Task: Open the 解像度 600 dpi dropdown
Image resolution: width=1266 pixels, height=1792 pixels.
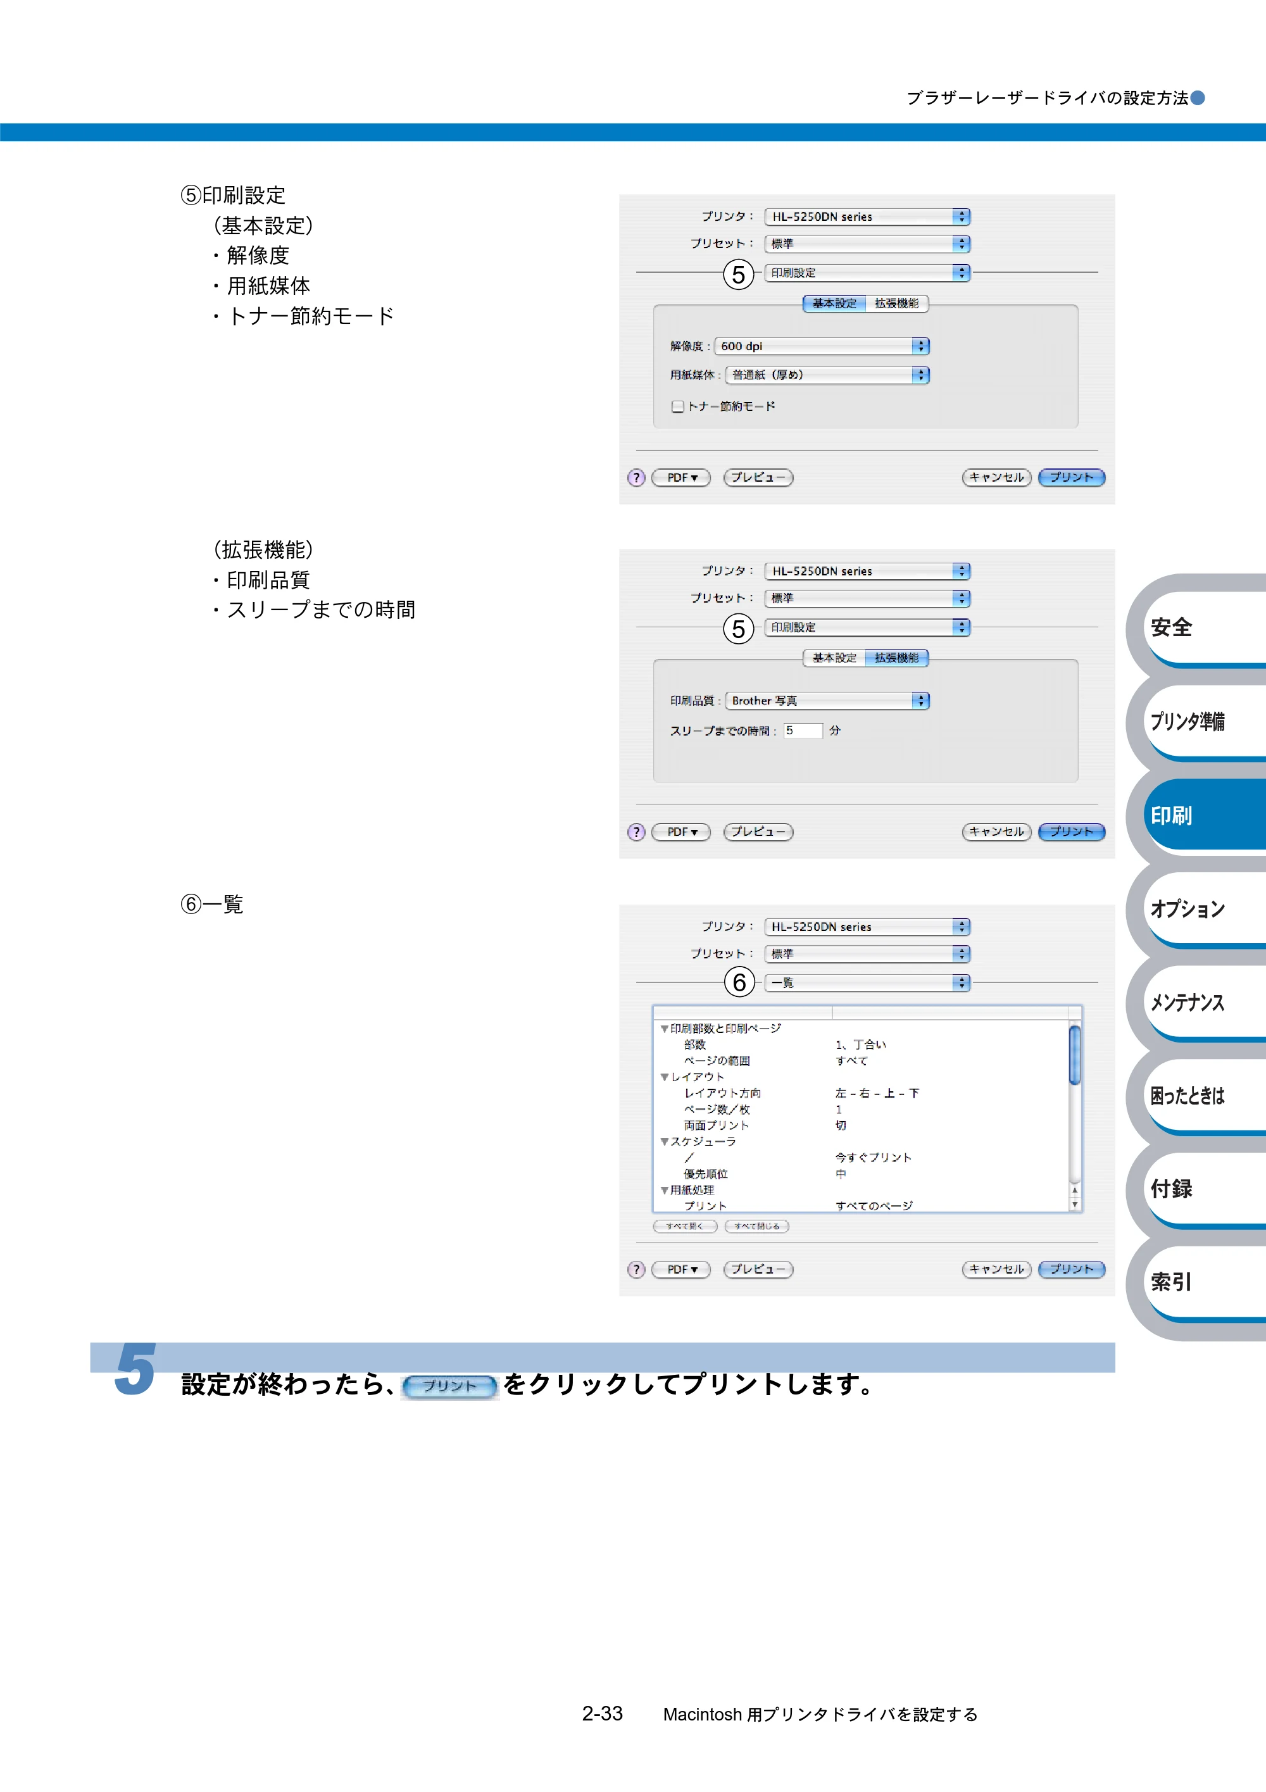Action: tap(822, 346)
